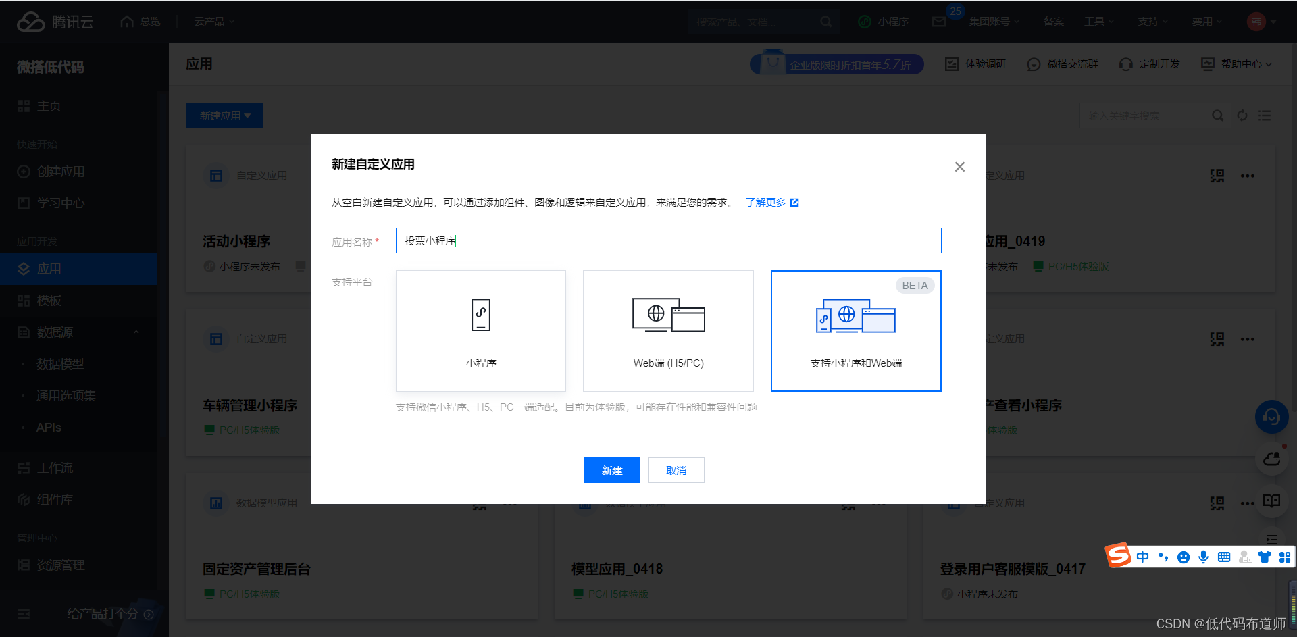The width and height of the screenshot is (1297, 637).
Task: Select 创建应用 in sidebar
Action: [x=78, y=172]
